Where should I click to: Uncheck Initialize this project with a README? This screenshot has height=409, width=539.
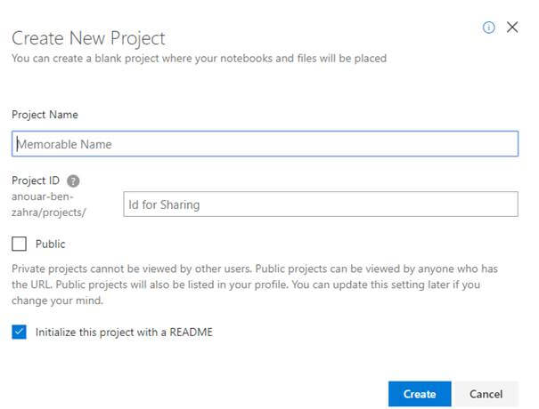click(19, 332)
